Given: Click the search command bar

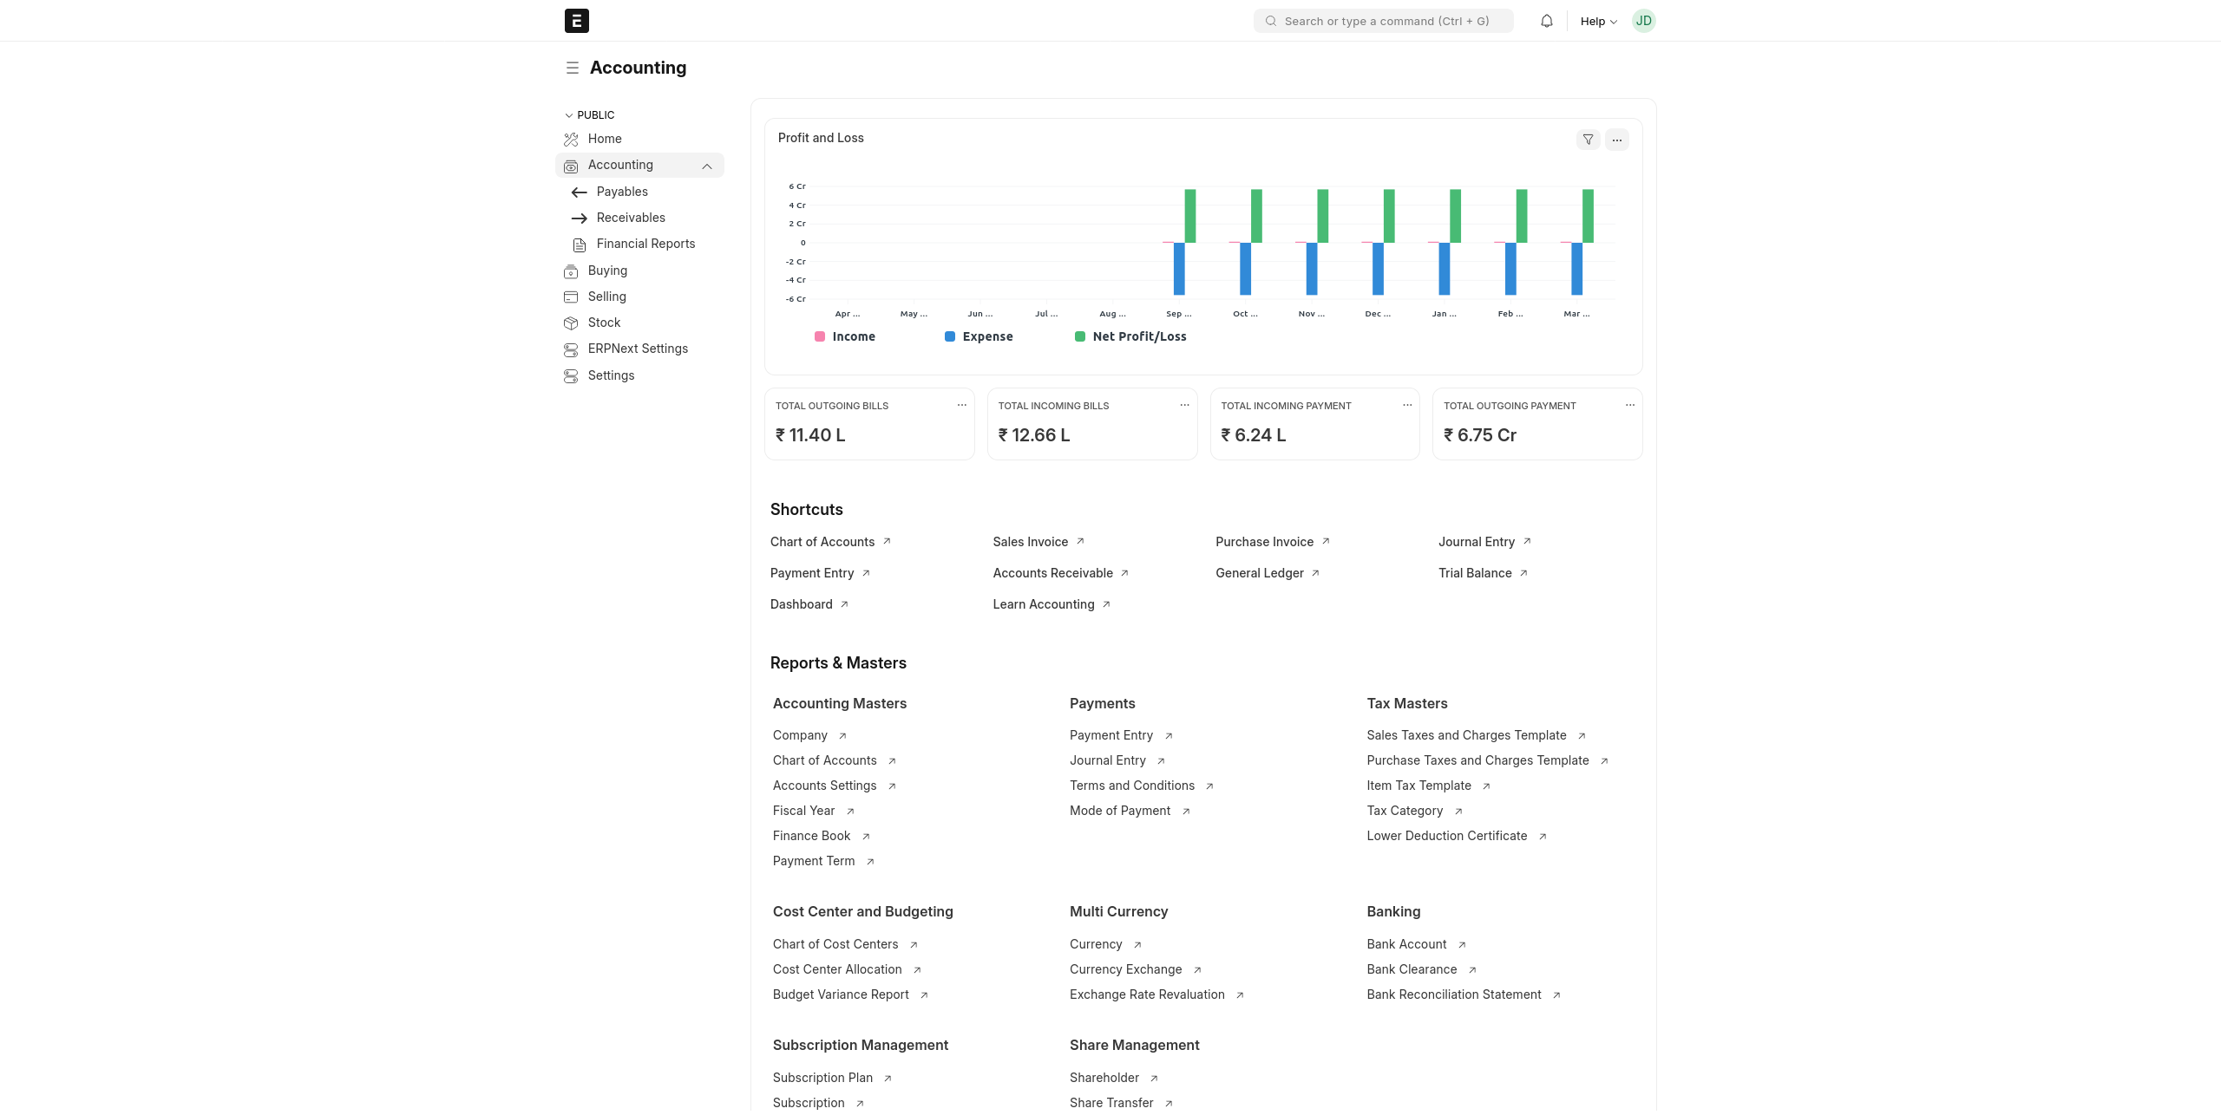Looking at the screenshot, I should [1383, 21].
